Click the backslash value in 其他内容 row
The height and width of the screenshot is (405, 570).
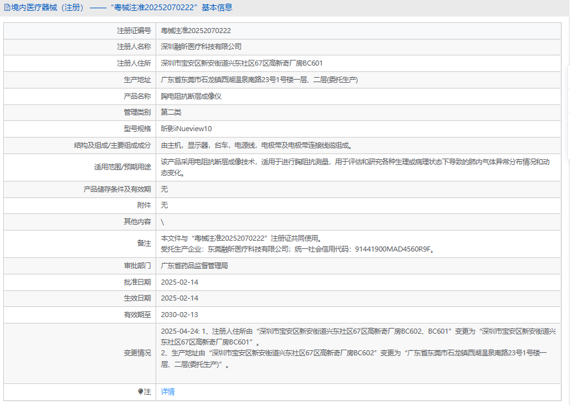(163, 222)
